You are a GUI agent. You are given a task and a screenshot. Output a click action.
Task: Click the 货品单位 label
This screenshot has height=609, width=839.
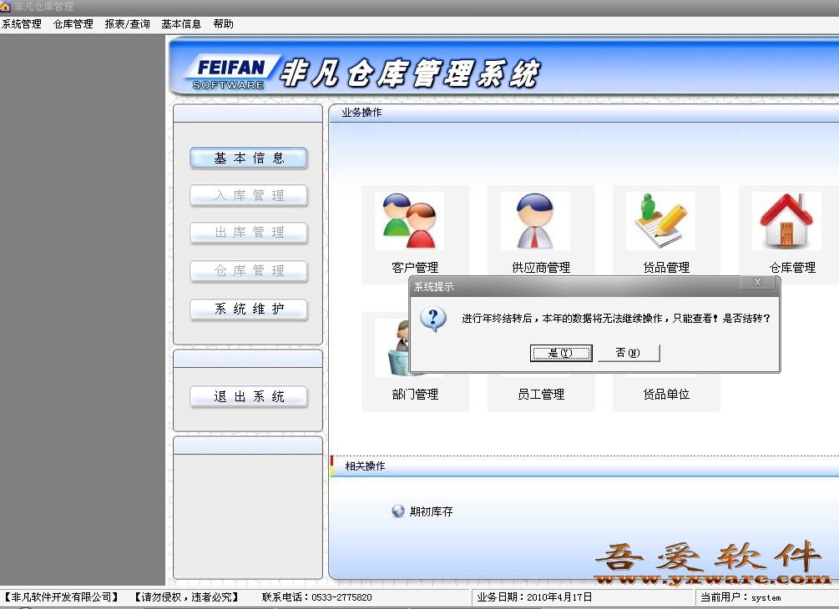point(666,395)
